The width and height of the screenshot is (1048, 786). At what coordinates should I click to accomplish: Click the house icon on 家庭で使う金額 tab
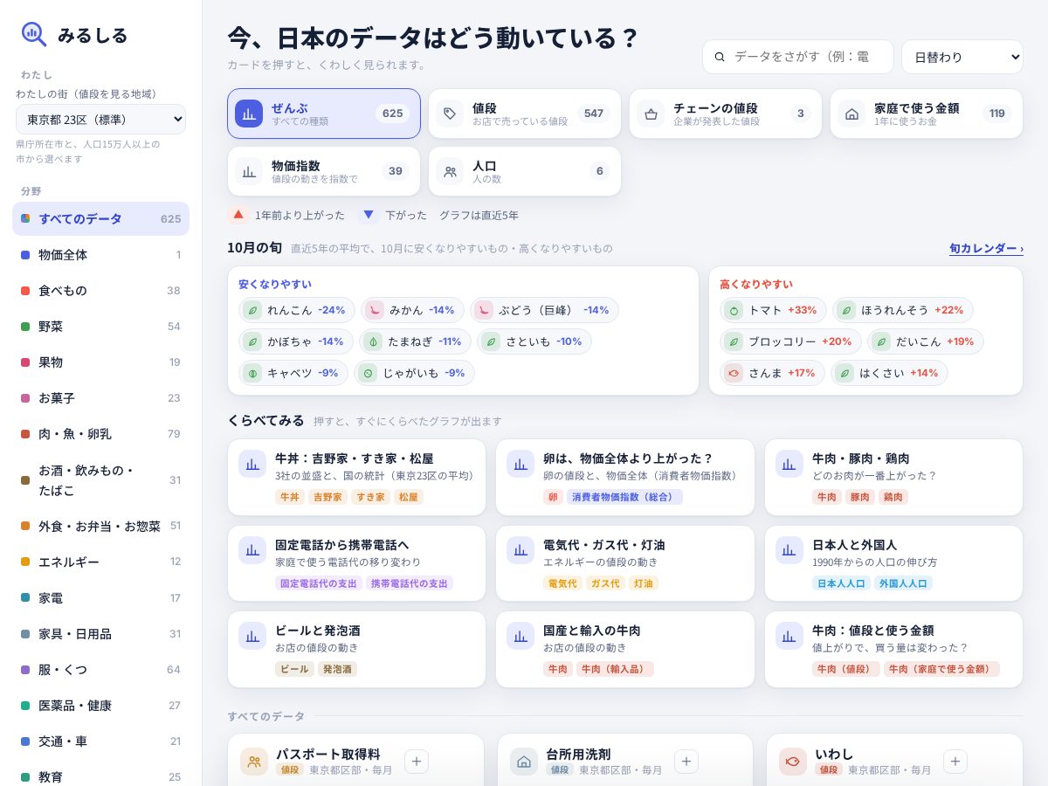coord(851,114)
